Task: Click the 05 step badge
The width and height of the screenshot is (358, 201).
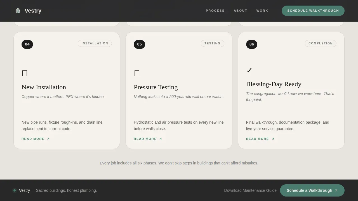Action: (x=139, y=44)
